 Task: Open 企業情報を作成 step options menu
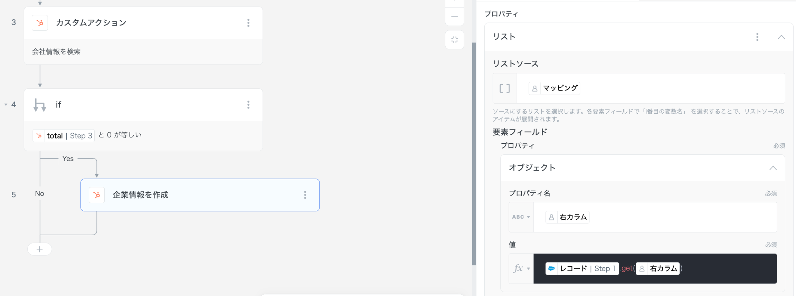(x=305, y=195)
